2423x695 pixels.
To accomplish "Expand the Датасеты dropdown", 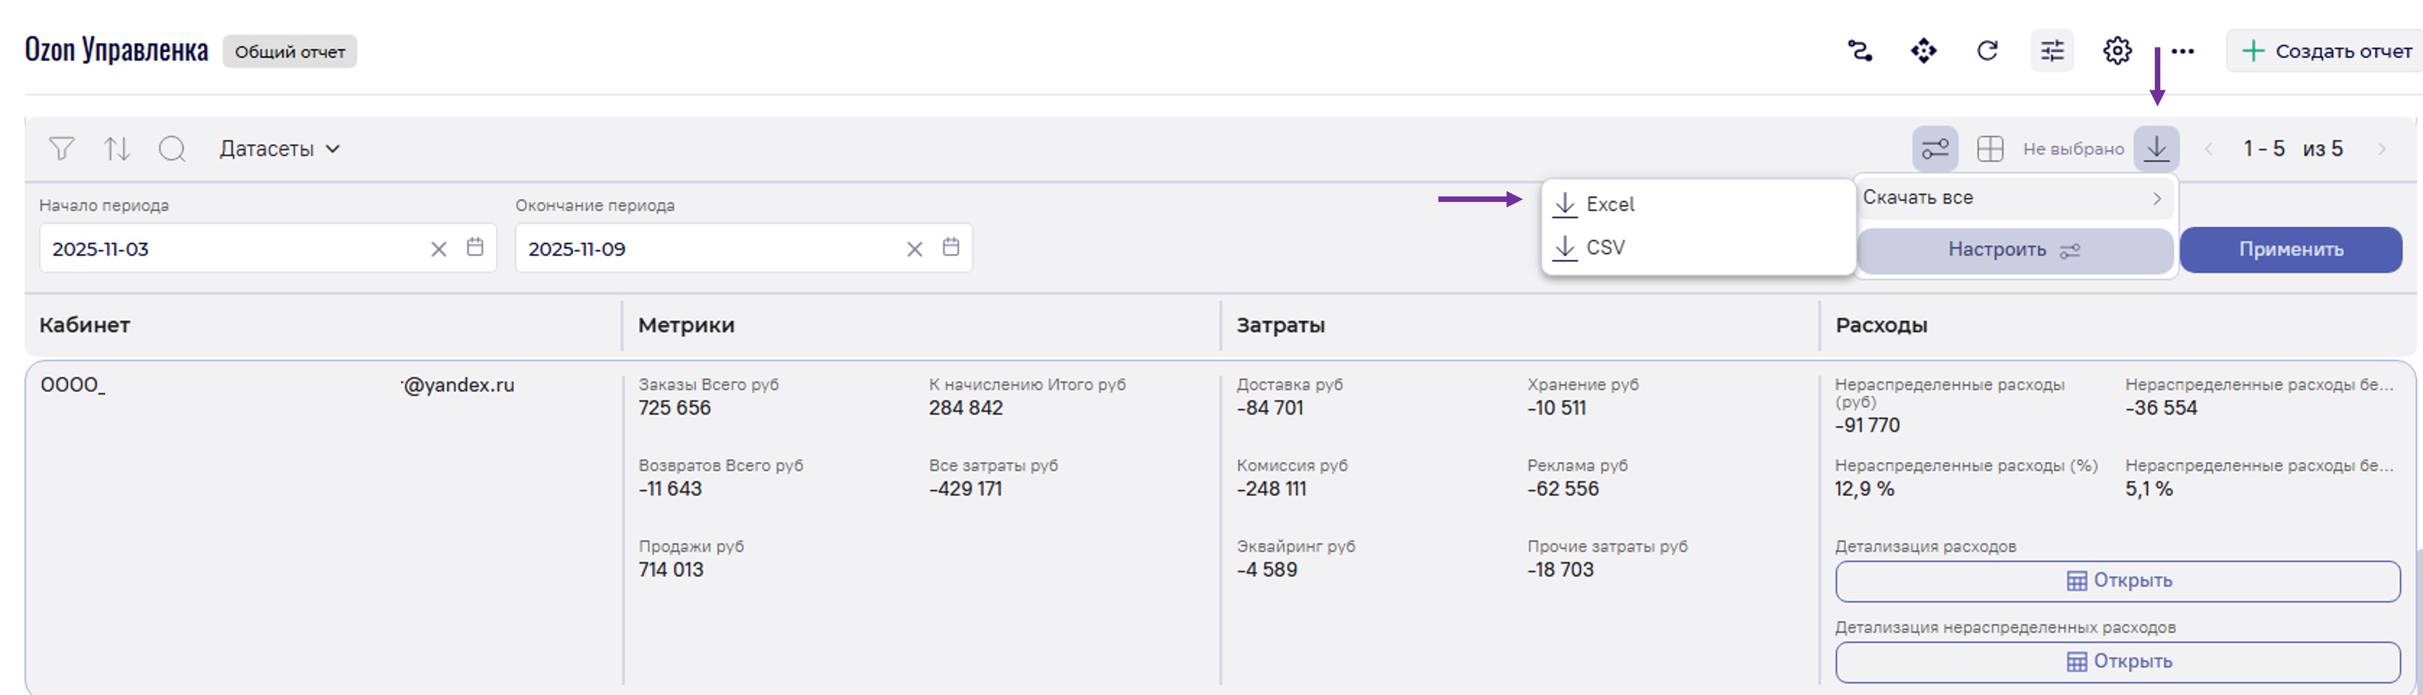I will pyautogui.click(x=279, y=149).
